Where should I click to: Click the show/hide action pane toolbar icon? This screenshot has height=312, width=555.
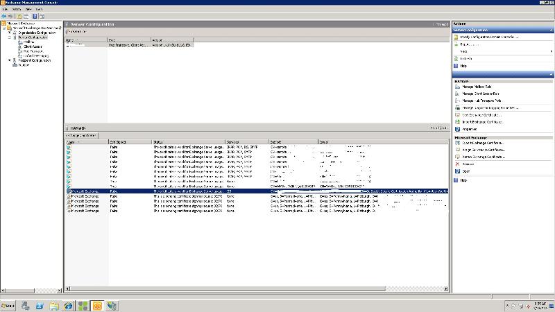42,16
